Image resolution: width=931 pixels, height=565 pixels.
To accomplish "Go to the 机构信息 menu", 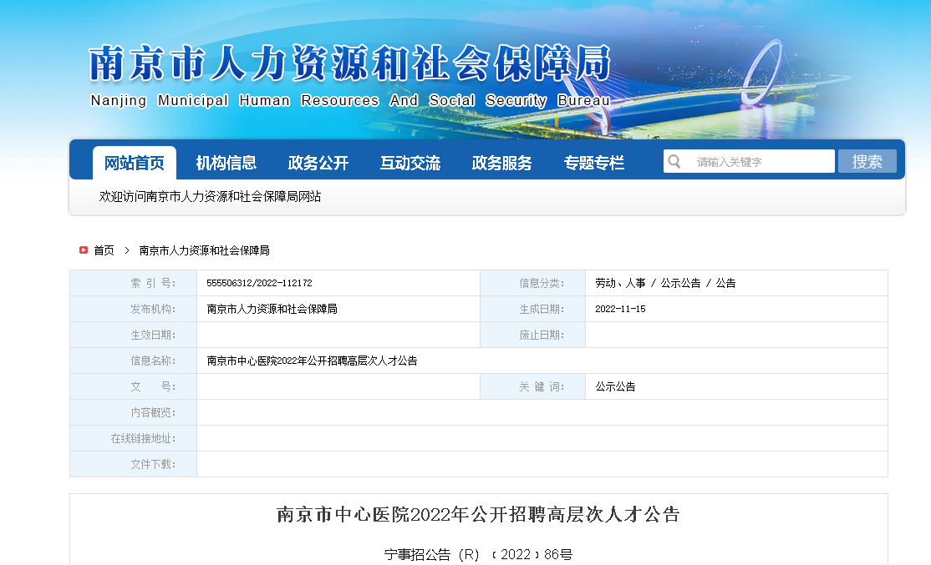I will click(x=226, y=164).
